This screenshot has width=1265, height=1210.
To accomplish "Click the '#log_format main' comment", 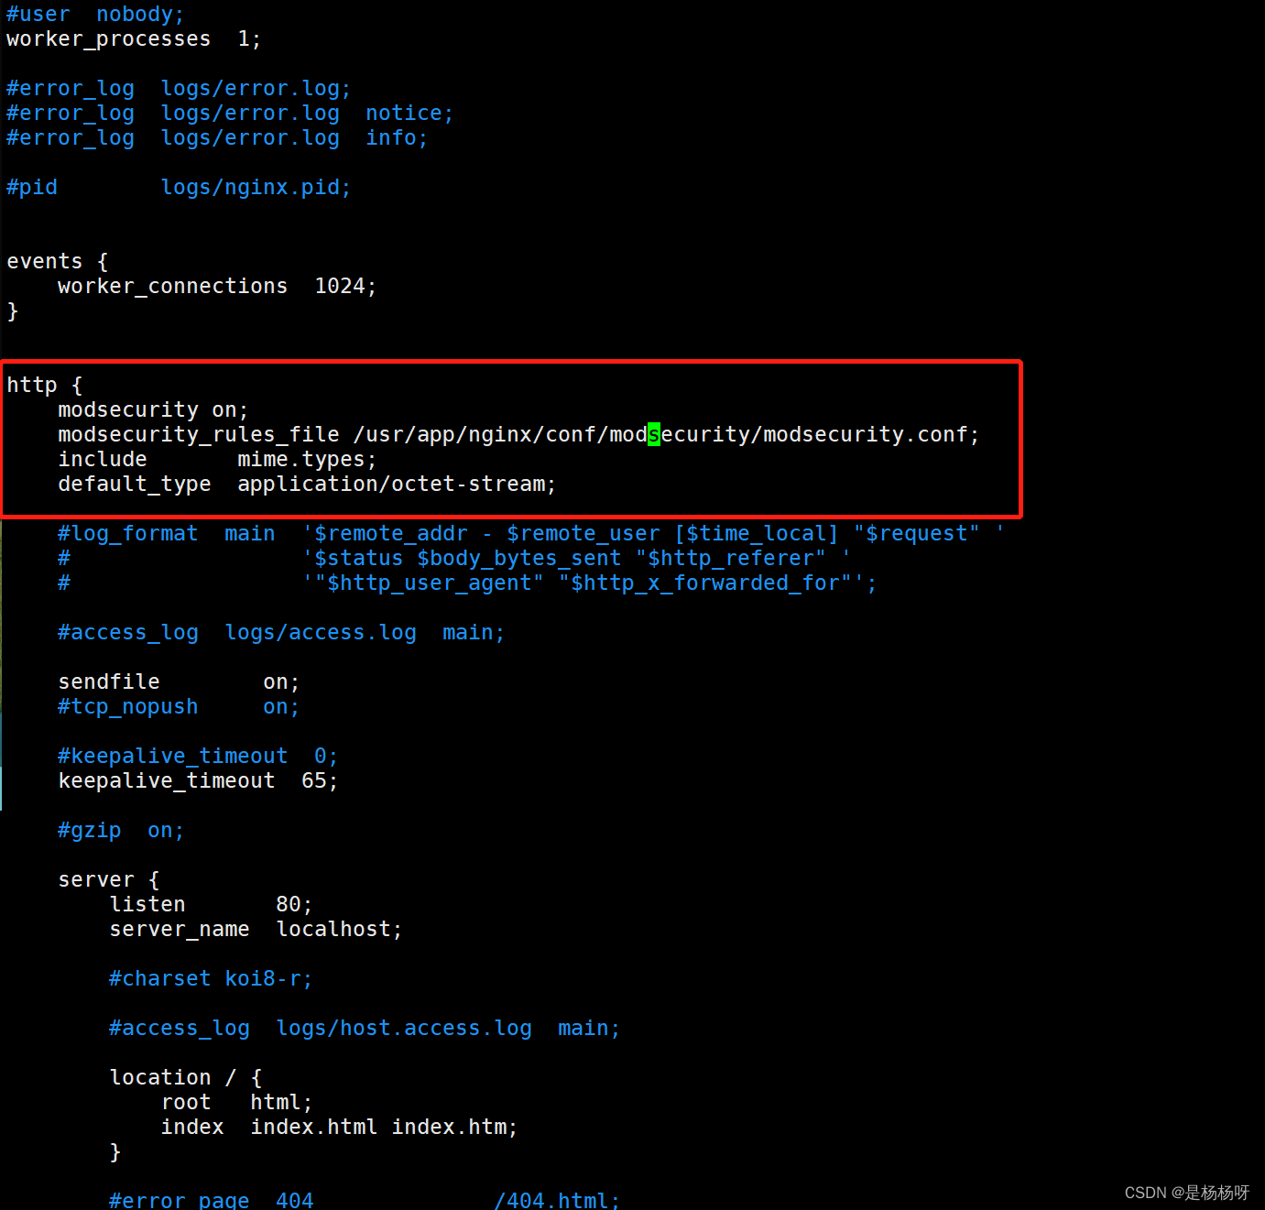I will click(x=166, y=534).
